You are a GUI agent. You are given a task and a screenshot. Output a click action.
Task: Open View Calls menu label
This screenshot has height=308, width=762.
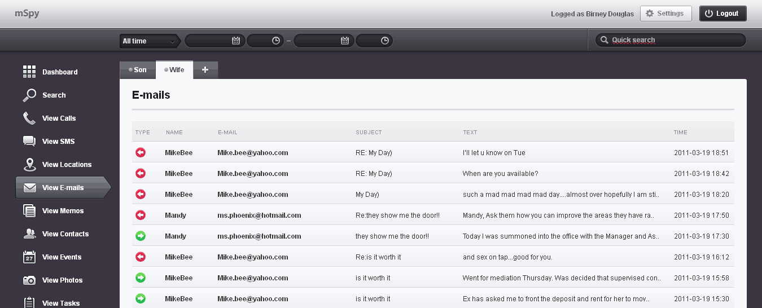tap(59, 118)
